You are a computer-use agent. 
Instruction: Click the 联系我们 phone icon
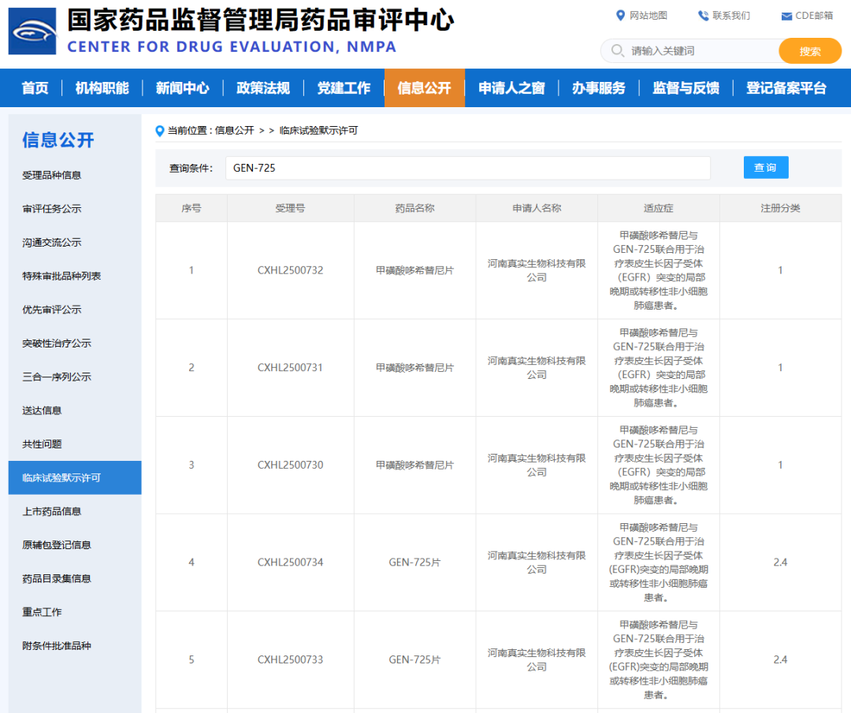point(704,15)
